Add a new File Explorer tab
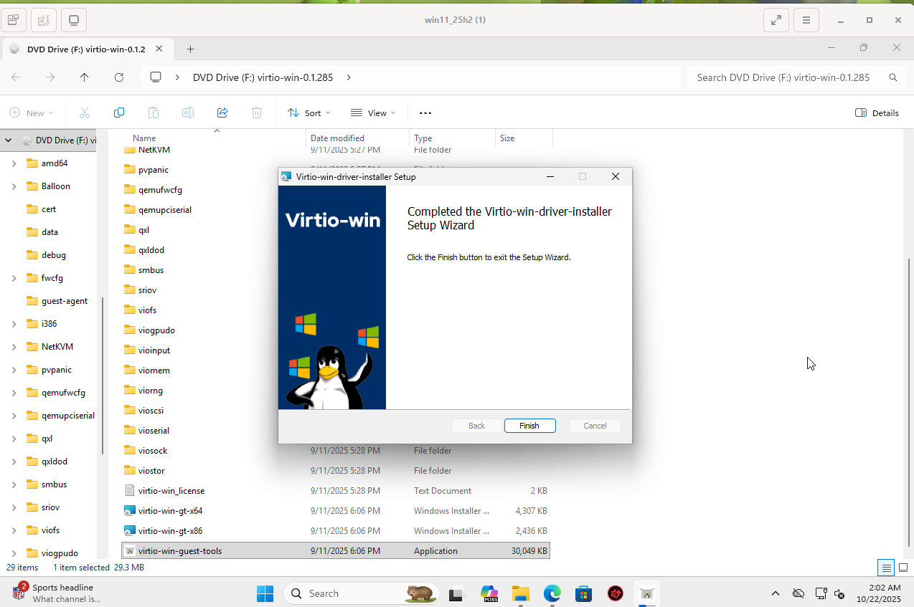914x607 pixels. [x=190, y=49]
